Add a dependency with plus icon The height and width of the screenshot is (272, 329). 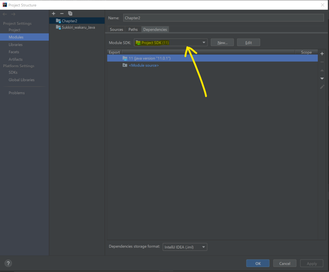[x=322, y=54]
